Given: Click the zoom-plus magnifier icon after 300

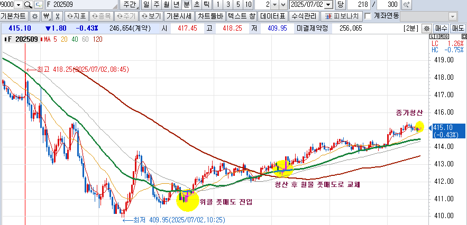Looking at the screenshot, I should (x=406, y=4).
